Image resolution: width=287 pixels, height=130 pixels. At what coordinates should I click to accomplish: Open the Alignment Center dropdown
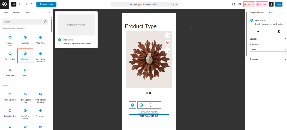tap(268, 49)
